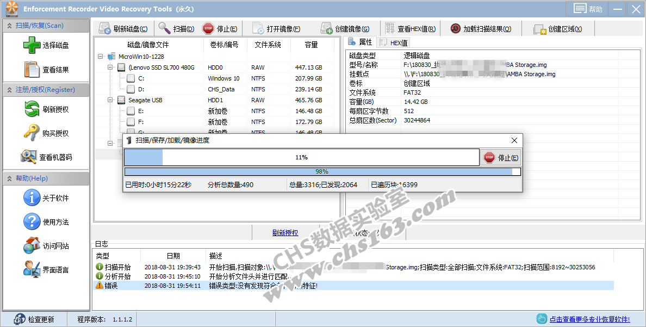Click the info icon of the 分析开始 log row
This screenshot has height=327, width=646.
pyautogui.click(x=100, y=276)
